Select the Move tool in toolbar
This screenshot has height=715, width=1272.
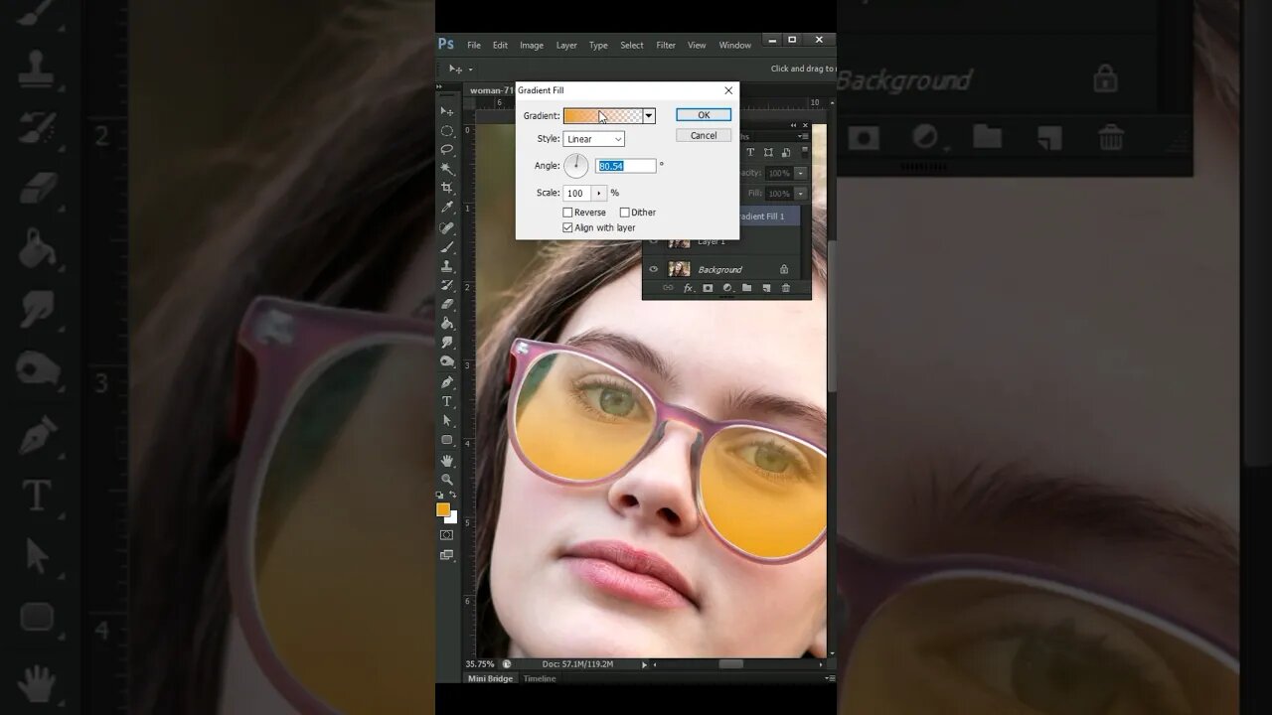(447, 111)
